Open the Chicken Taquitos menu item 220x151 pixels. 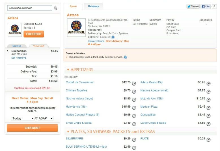click(76, 90)
